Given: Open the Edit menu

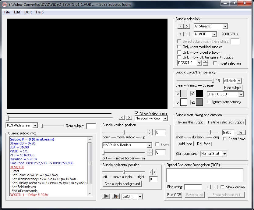Looking at the screenshot, I should point(17,12).
